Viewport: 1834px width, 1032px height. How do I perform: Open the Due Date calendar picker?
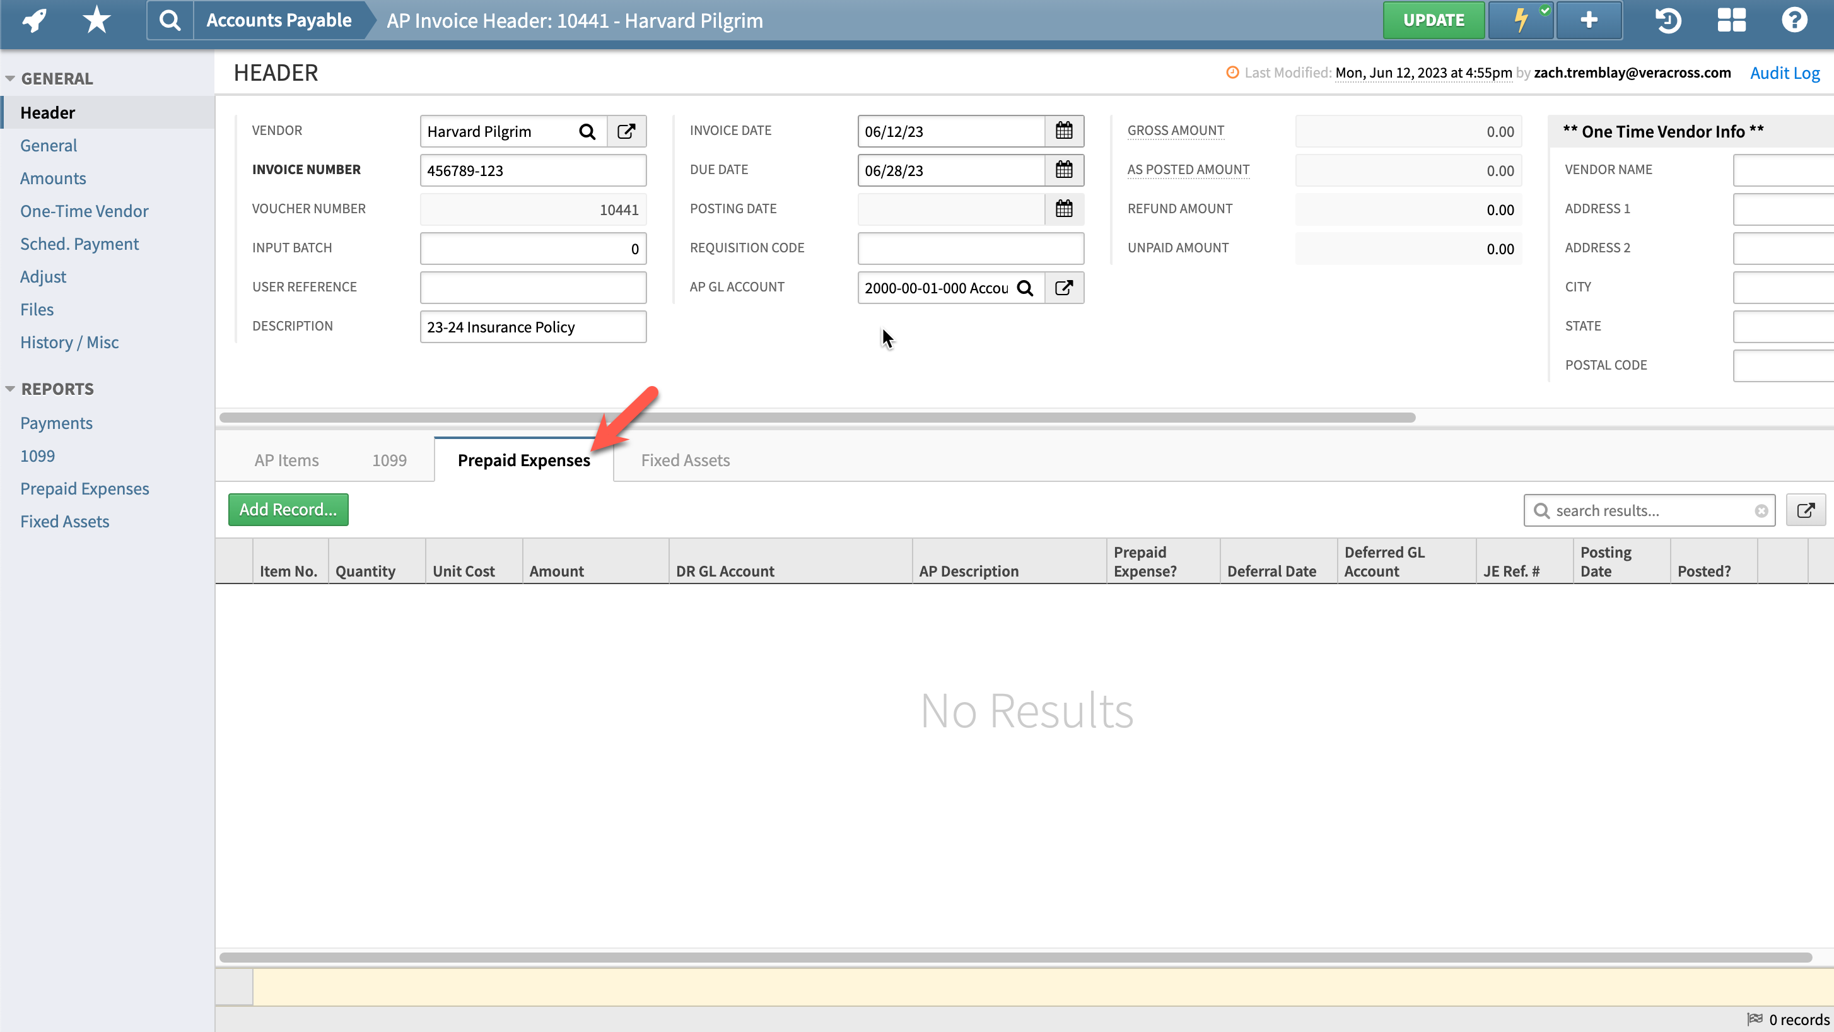1064,170
